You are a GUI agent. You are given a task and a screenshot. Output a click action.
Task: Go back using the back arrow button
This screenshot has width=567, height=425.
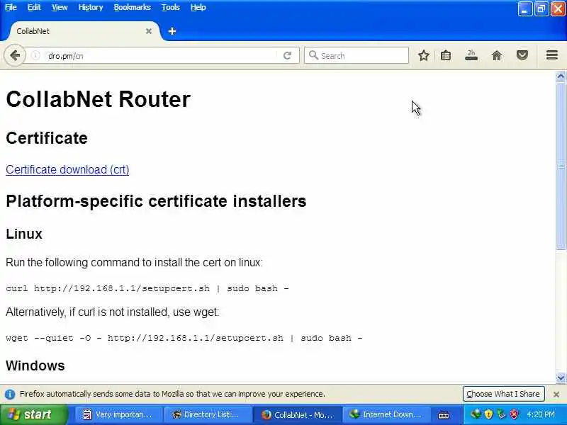coord(15,56)
